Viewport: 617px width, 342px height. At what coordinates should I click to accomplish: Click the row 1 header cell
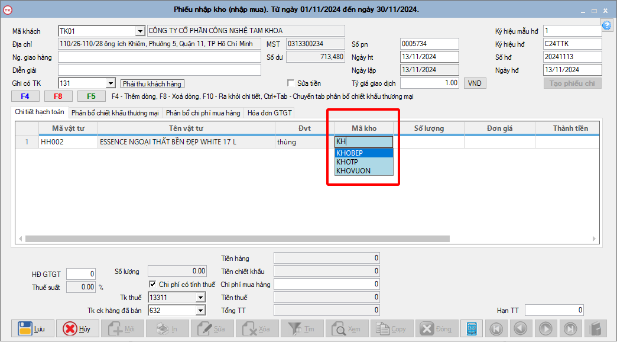pyautogui.click(x=27, y=142)
